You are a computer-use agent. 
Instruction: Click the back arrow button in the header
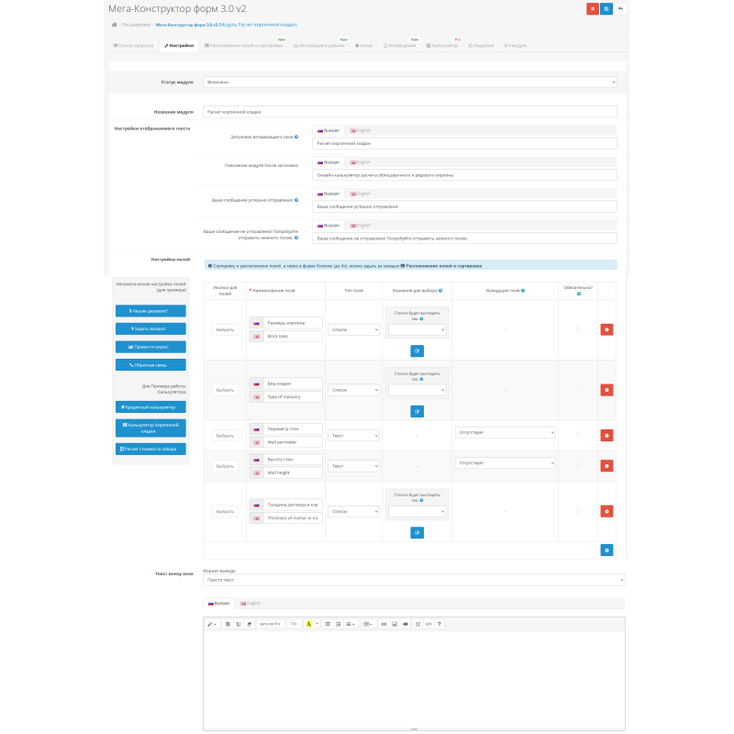pyautogui.click(x=620, y=9)
